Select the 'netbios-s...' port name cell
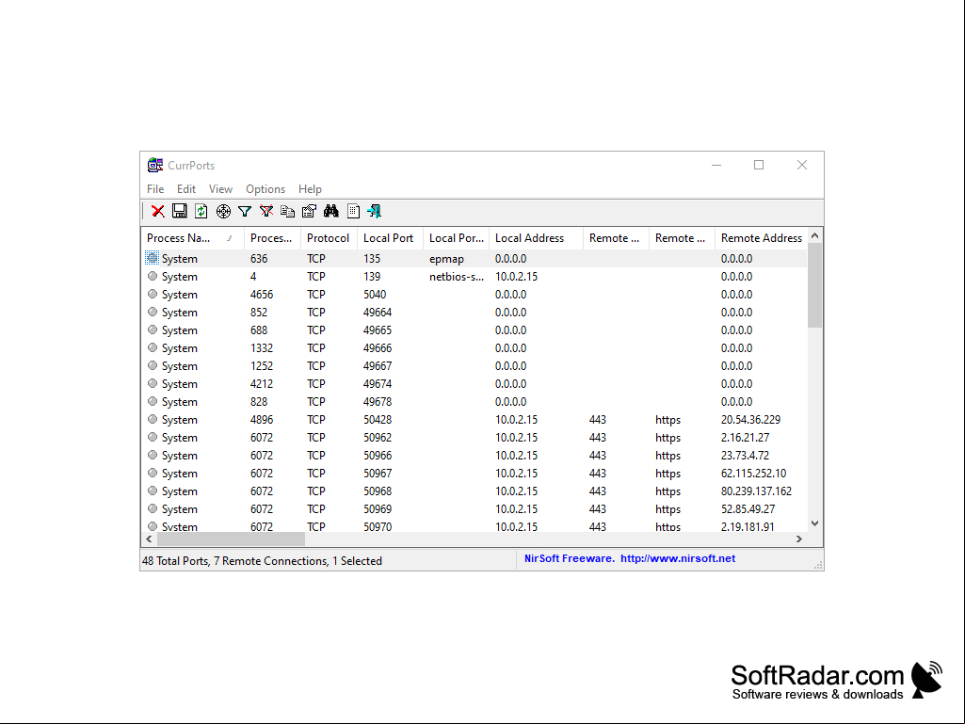Screen dimensions: 965x724 tap(457, 277)
